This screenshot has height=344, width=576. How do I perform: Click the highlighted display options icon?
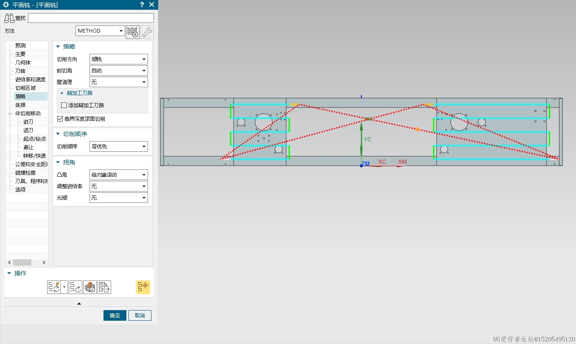[x=143, y=287]
